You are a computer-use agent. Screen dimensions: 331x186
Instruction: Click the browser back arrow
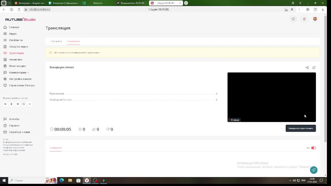pyautogui.click(x=4, y=9)
